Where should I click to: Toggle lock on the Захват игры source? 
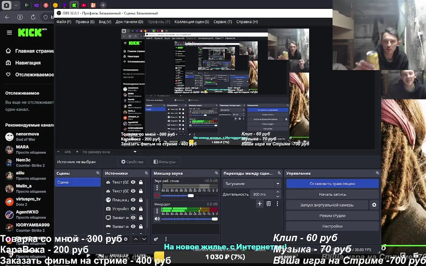[141, 226]
